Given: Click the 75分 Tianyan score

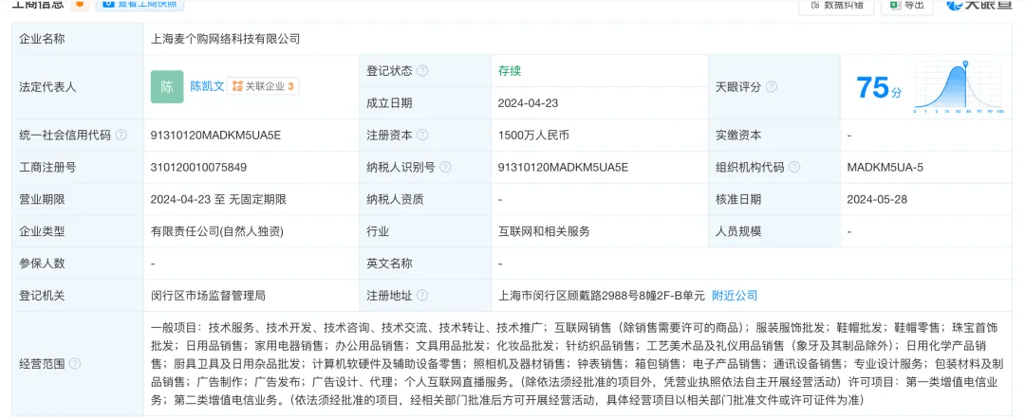Looking at the screenshot, I should coord(873,88).
